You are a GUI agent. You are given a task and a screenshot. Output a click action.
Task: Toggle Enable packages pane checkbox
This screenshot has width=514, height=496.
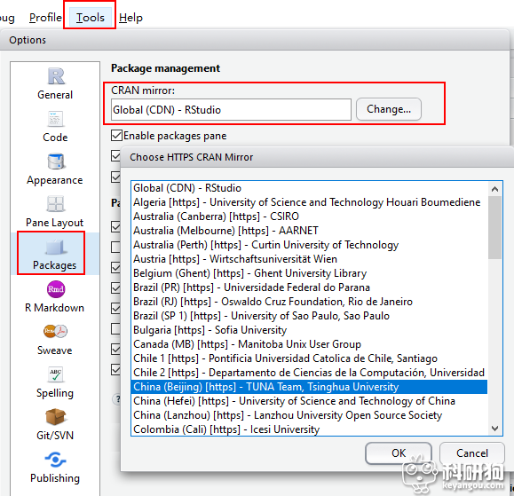coord(116,135)
